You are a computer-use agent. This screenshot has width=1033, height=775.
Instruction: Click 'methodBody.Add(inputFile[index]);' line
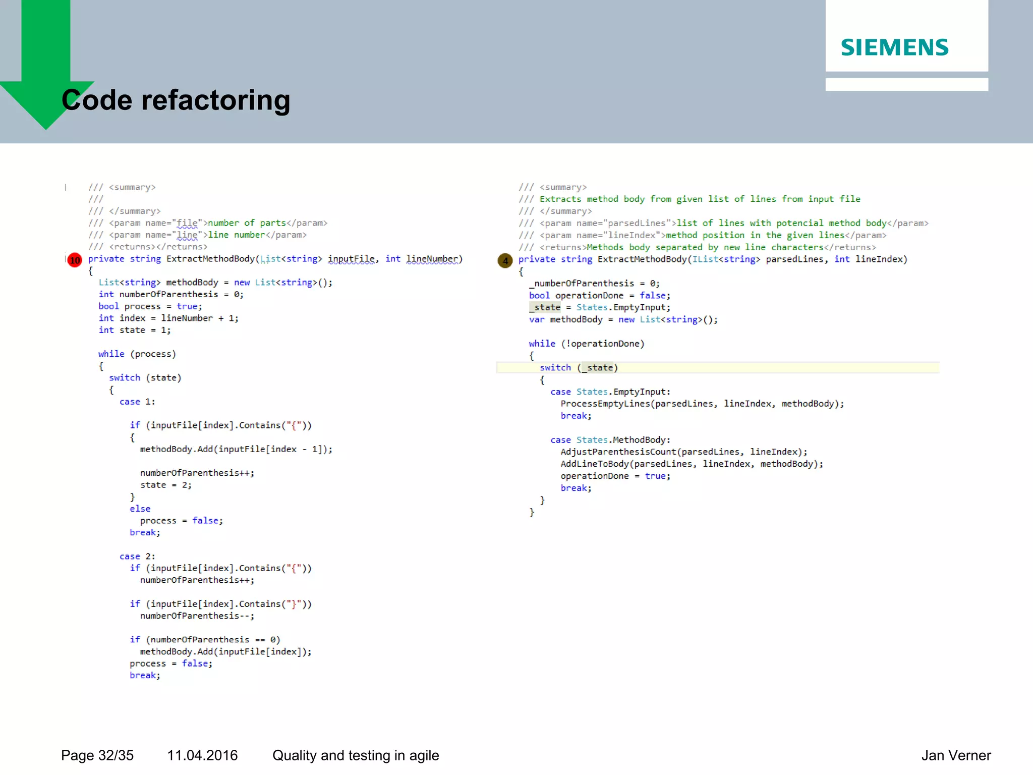point(225,651)
